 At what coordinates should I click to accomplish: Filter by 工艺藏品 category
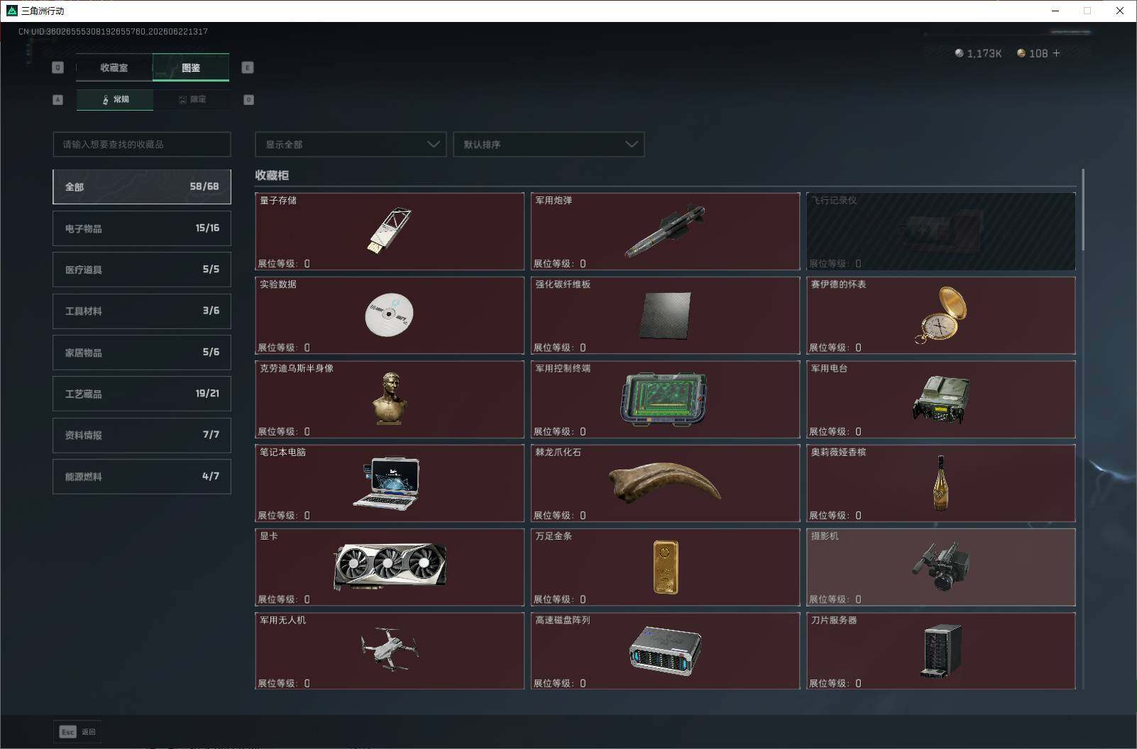click(x=142, y=394)
